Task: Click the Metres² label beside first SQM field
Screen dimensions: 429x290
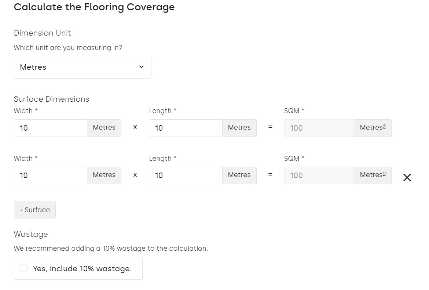Action: 372,127
